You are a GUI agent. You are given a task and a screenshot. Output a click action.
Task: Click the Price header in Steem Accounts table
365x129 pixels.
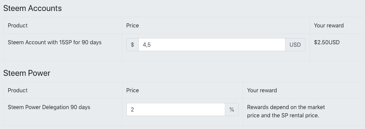133,25
